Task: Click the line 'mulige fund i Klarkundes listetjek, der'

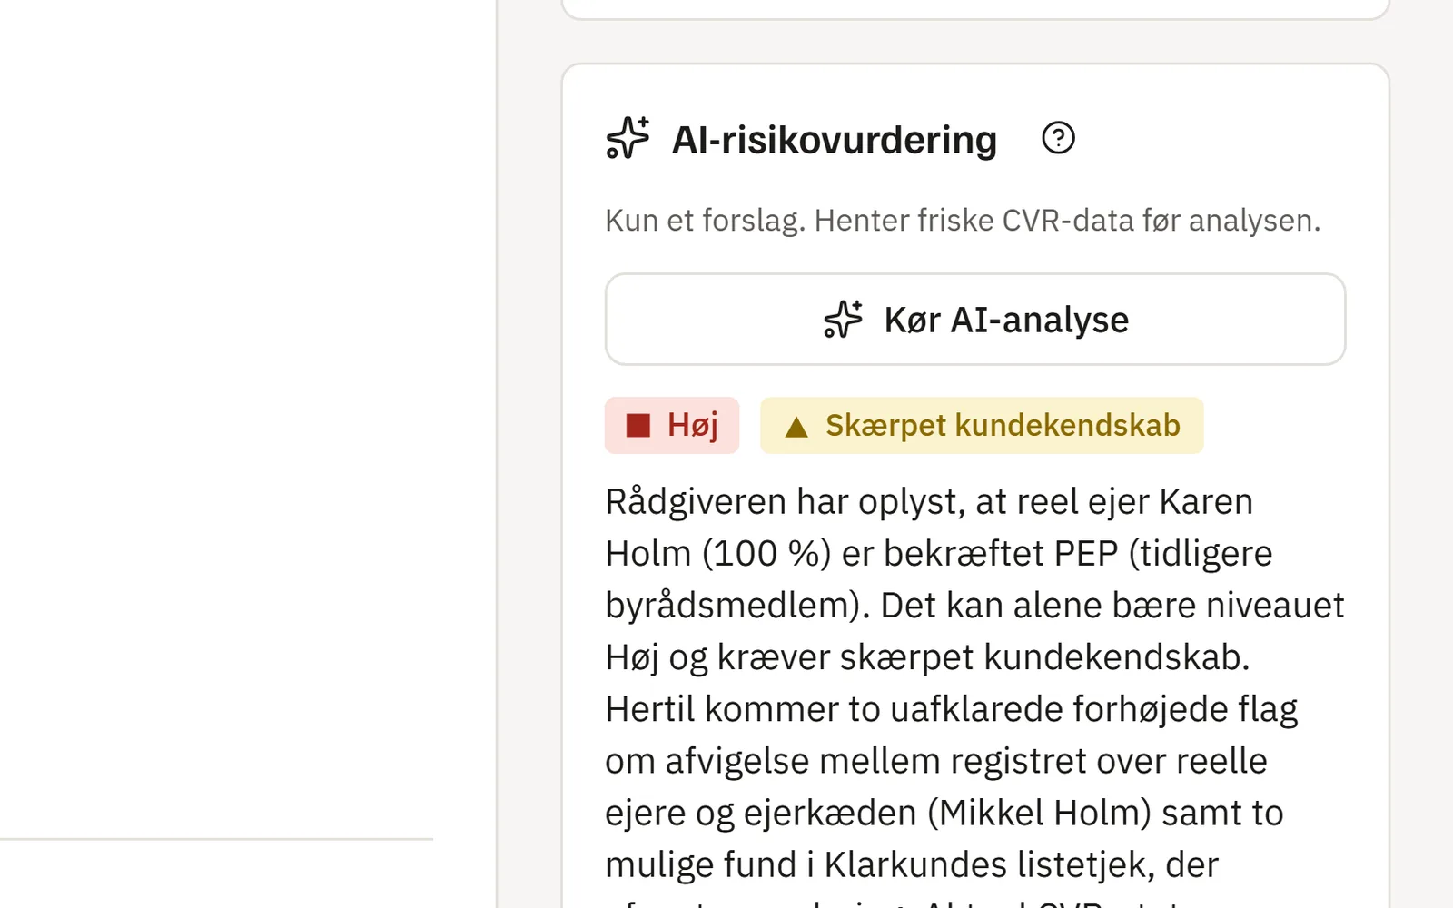Action: click(x=912, y=864)
